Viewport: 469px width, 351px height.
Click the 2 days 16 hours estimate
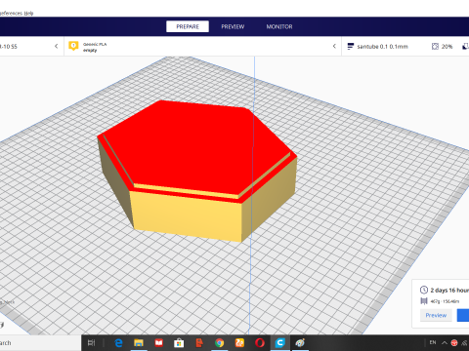pos(449,291)
